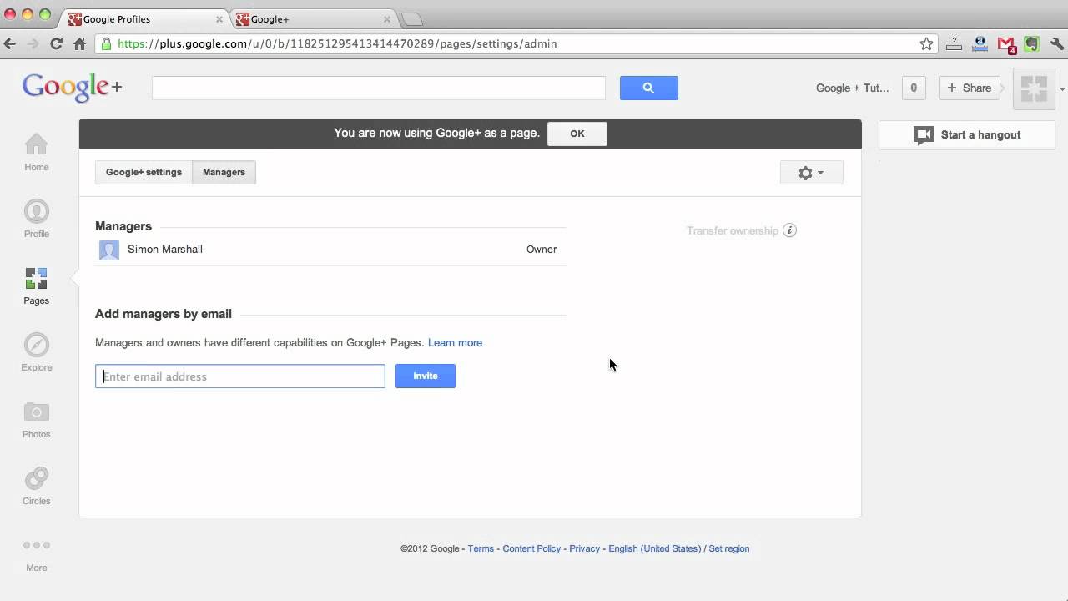The height and width of the screenshot is (601, 1068).
Task: Click the hangout camera icon
Action: tap(924, 135)
